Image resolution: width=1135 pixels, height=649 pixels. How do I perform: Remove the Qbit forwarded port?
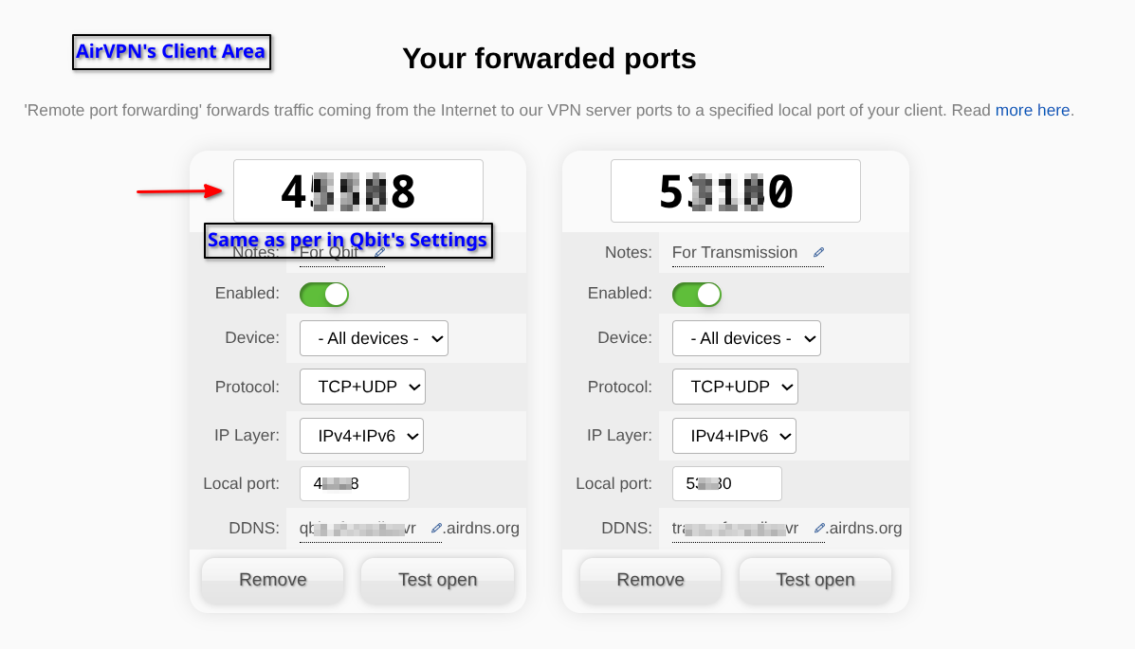pyautogui.click(x=273, y=580)
